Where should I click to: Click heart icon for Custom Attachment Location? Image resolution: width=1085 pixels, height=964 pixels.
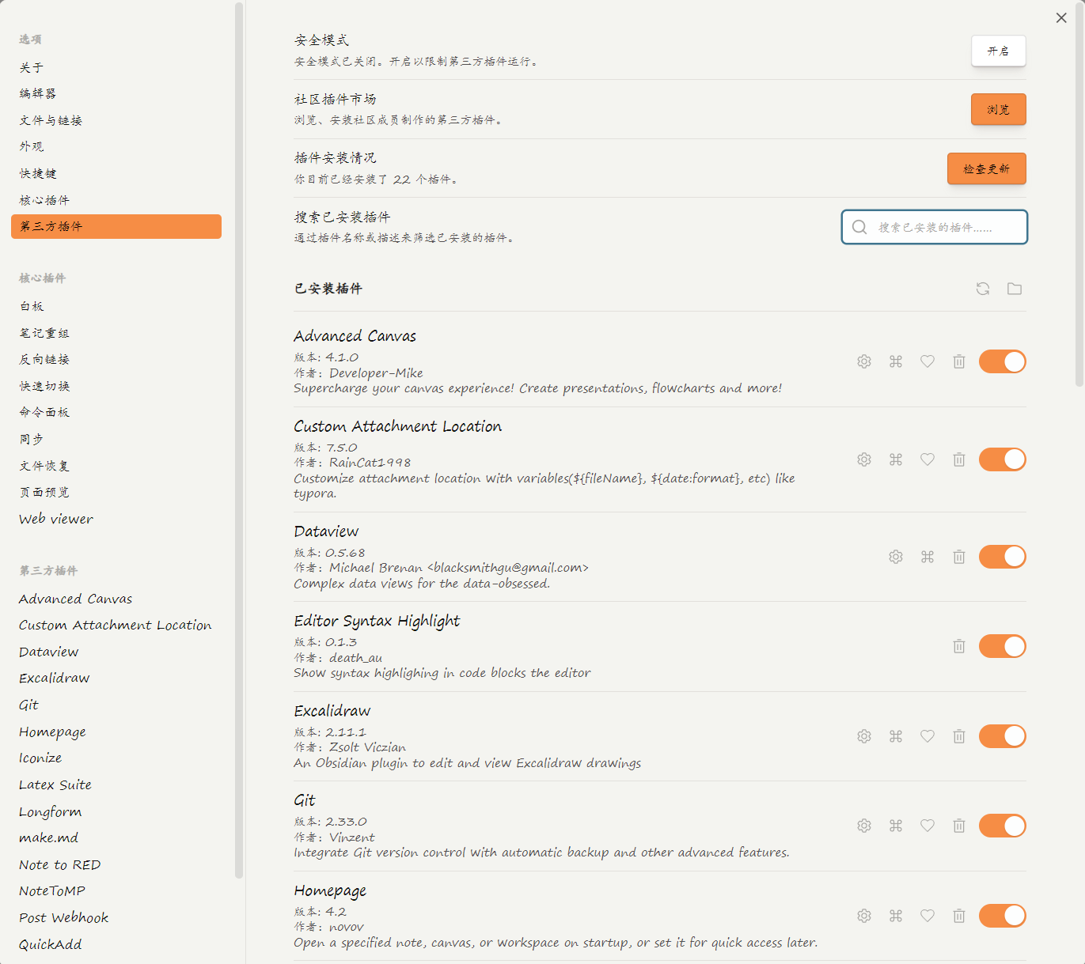pos(928,459)
